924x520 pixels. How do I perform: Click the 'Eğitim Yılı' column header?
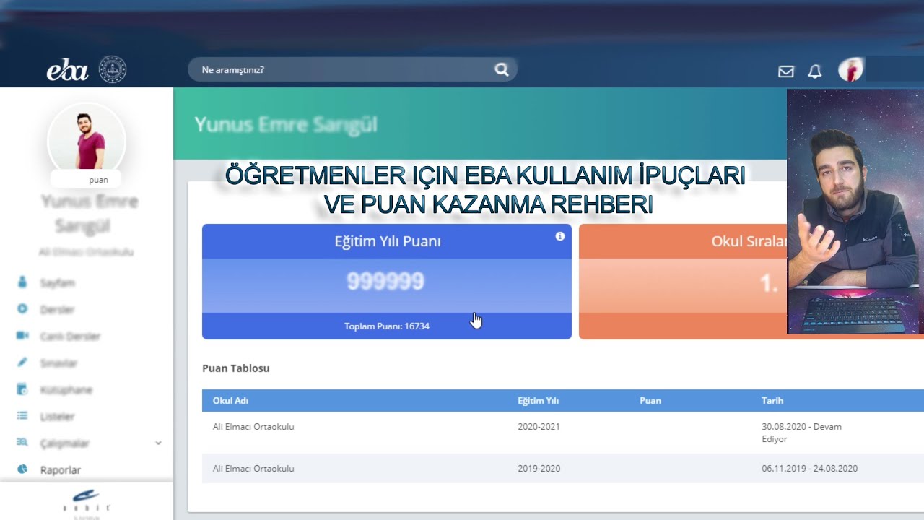[538, 401]
